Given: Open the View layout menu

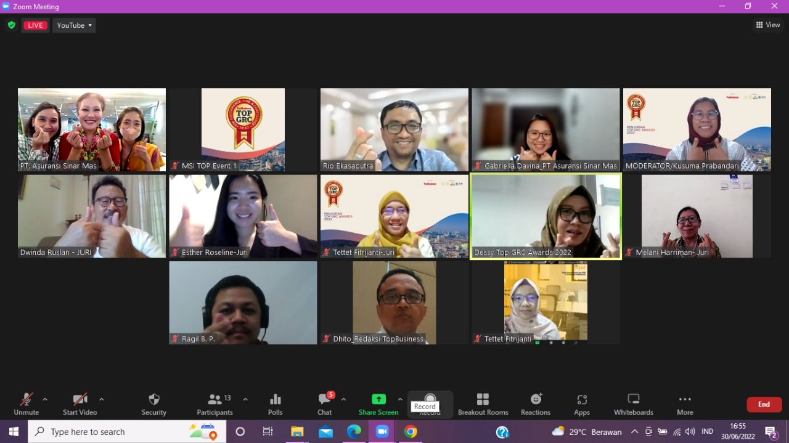Looking at the screenshot, I should tap(768, 25).
